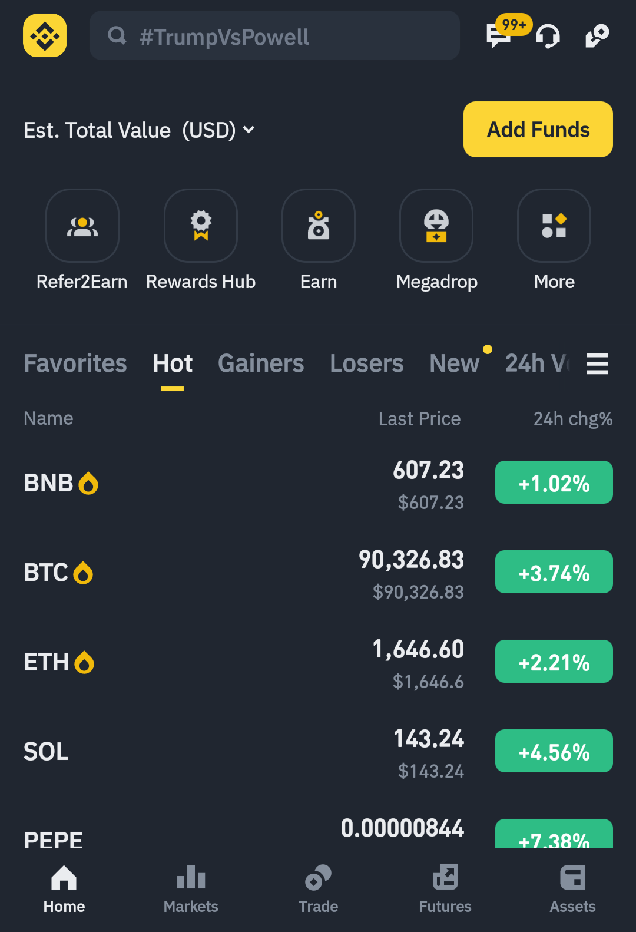This screenshot has width=636, height=932.
Task: Switch to the Losers tab
Action: pyautogui.click(x=366, y=363)
